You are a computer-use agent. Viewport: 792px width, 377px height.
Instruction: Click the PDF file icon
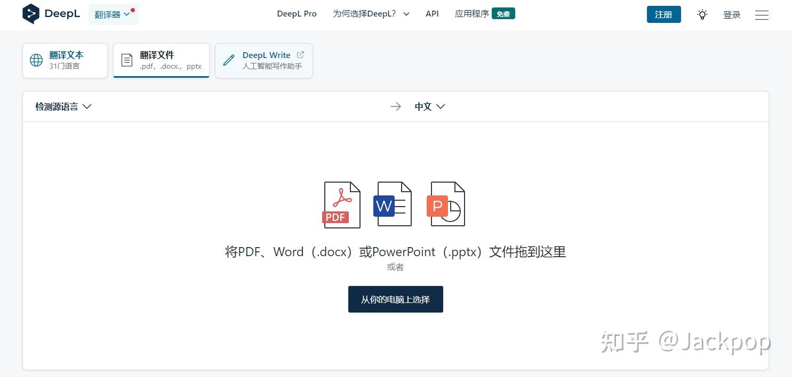(x=341, y=205)
